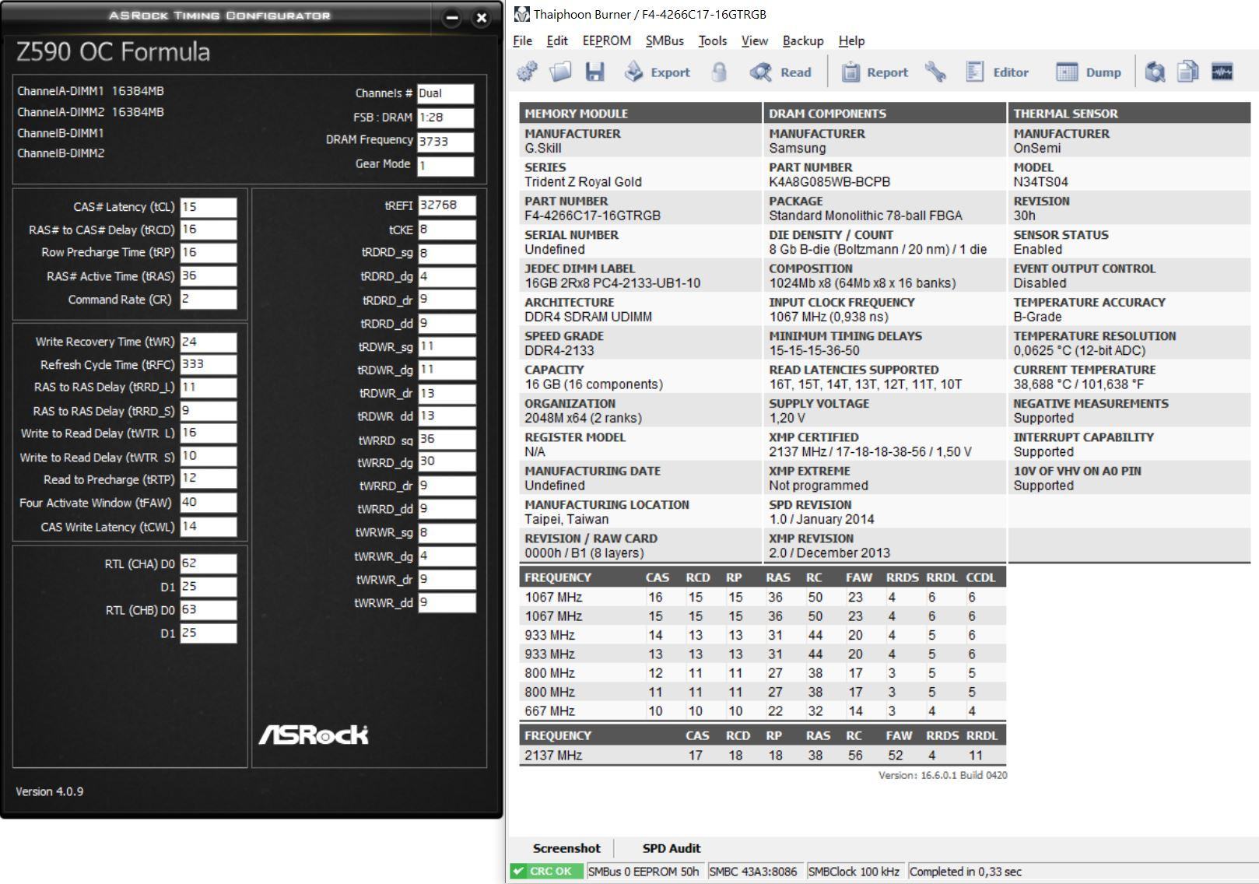Viewport: 1259px width, 884px height.
Task: Open the Help menu
Action: (x=852, y=40)
